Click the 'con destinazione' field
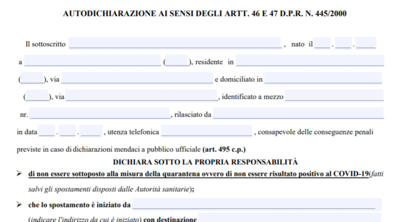 click(x=289, y=217)
